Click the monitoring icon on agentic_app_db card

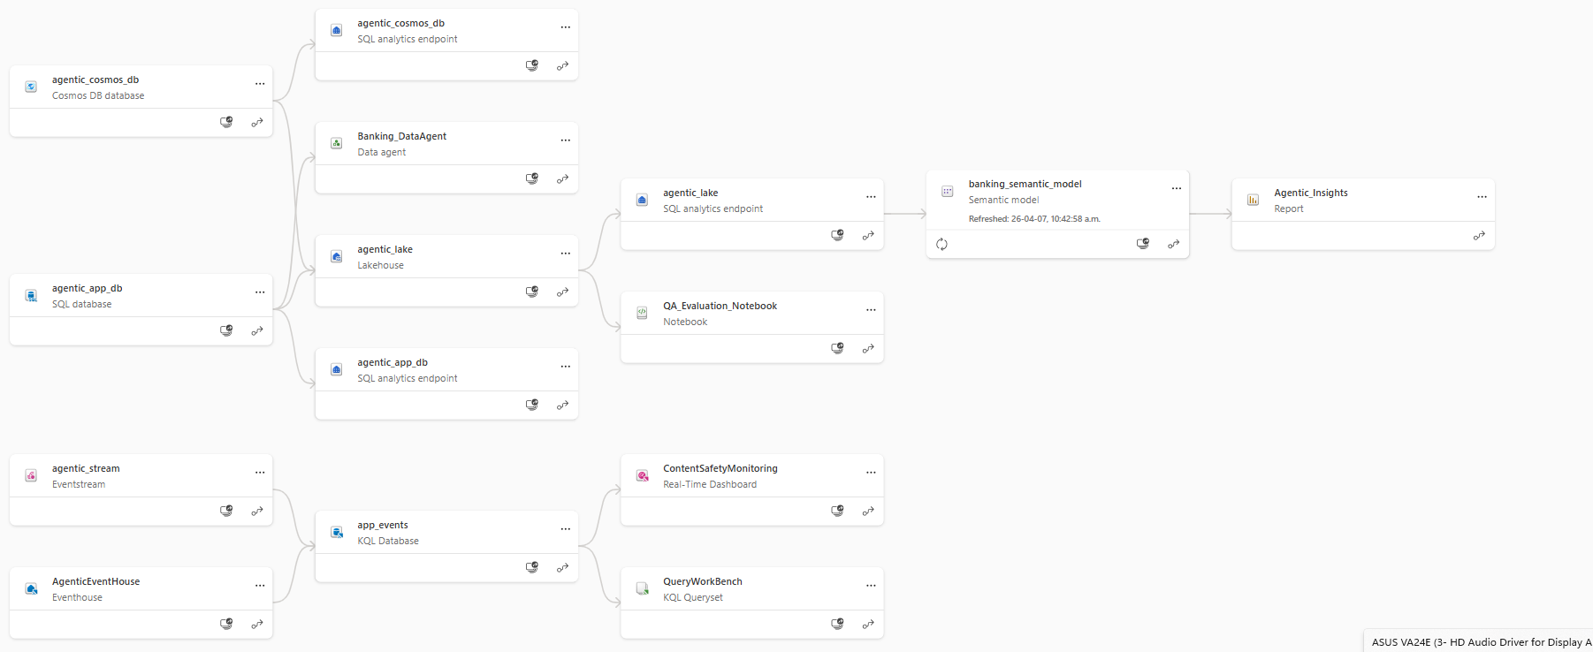pos(226,330)
